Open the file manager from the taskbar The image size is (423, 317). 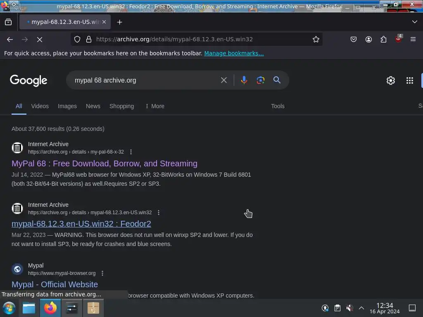point(29,308)
